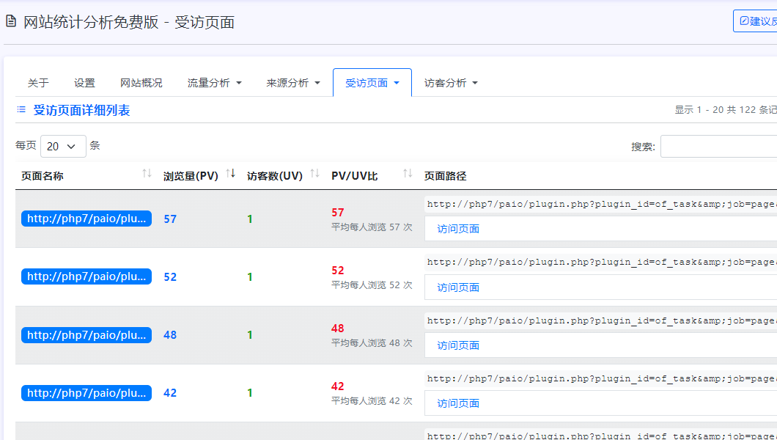Click the blue PV value 57
The image size is (777, 440).
(x=170, y=219)
